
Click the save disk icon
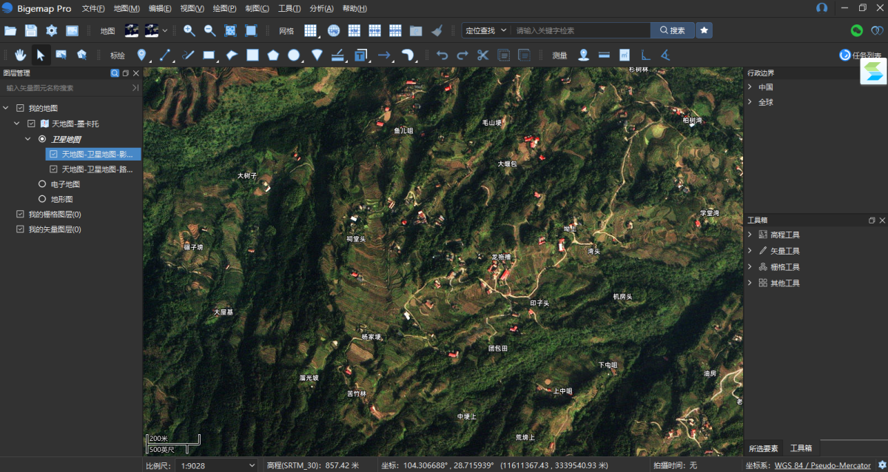[x=31, y=30]
